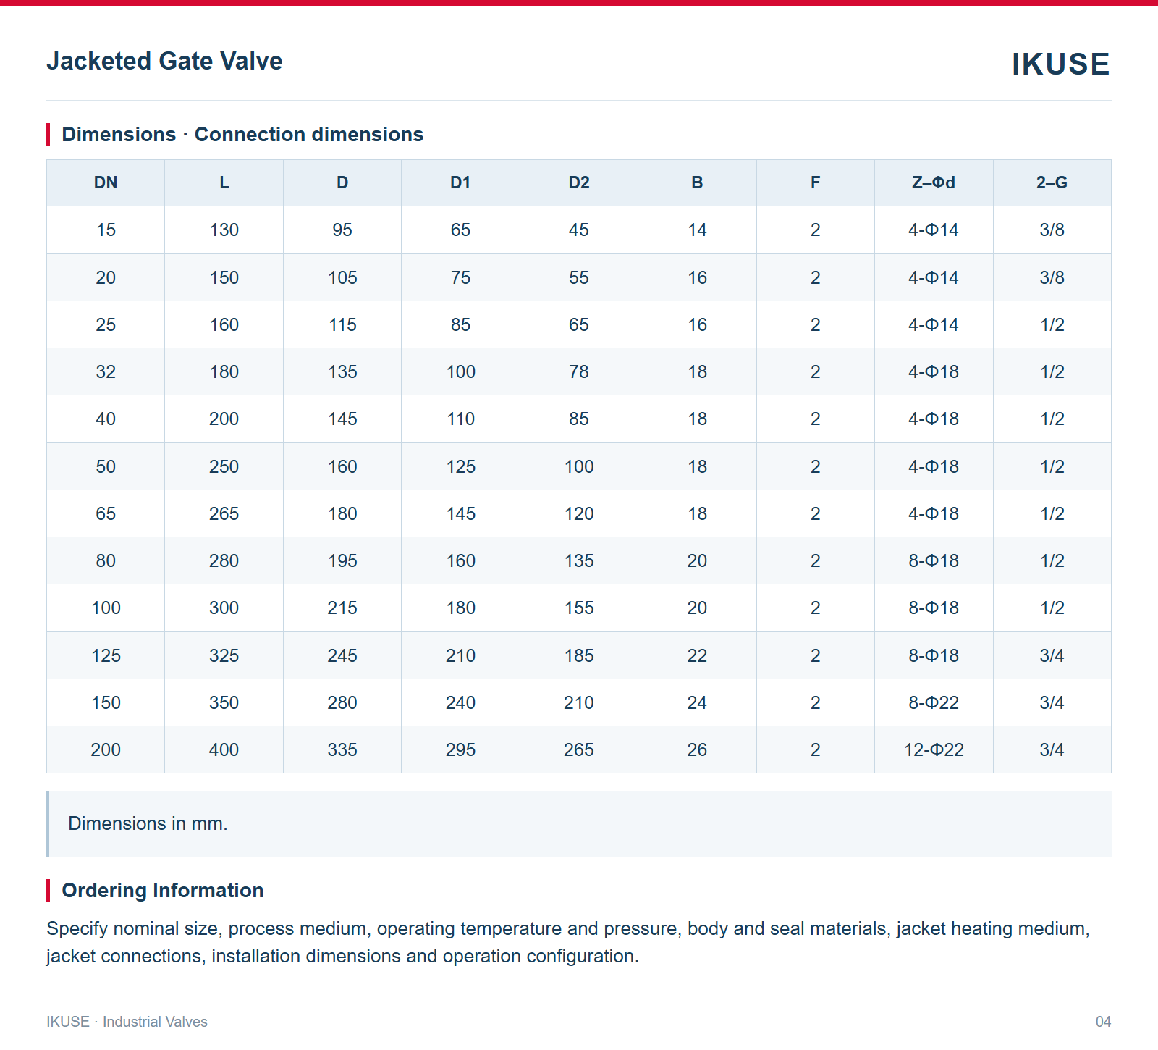Select the DN 15 row cell

click(106, 230)
